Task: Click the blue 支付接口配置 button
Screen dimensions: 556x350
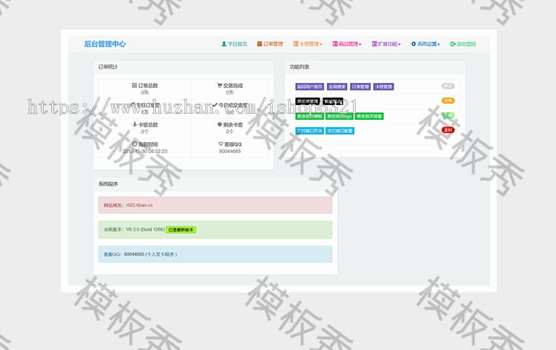Action: [340, 131]
